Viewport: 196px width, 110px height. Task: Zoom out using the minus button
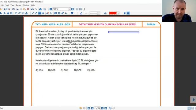tap(51, 9)
